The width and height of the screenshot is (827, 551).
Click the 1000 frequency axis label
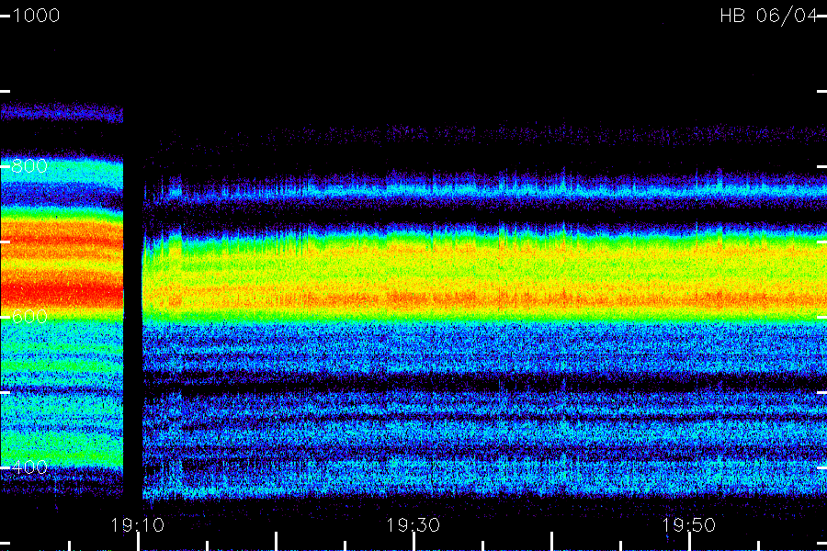pyautogui.click(x=36, y=16)
